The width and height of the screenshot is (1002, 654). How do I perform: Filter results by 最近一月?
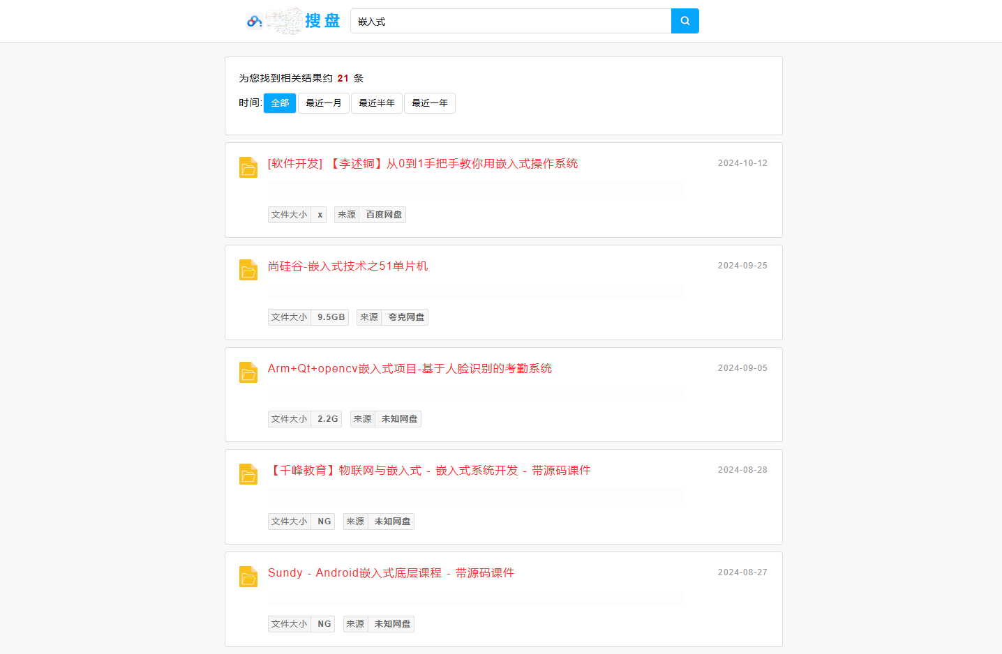[x=324, y=103]
